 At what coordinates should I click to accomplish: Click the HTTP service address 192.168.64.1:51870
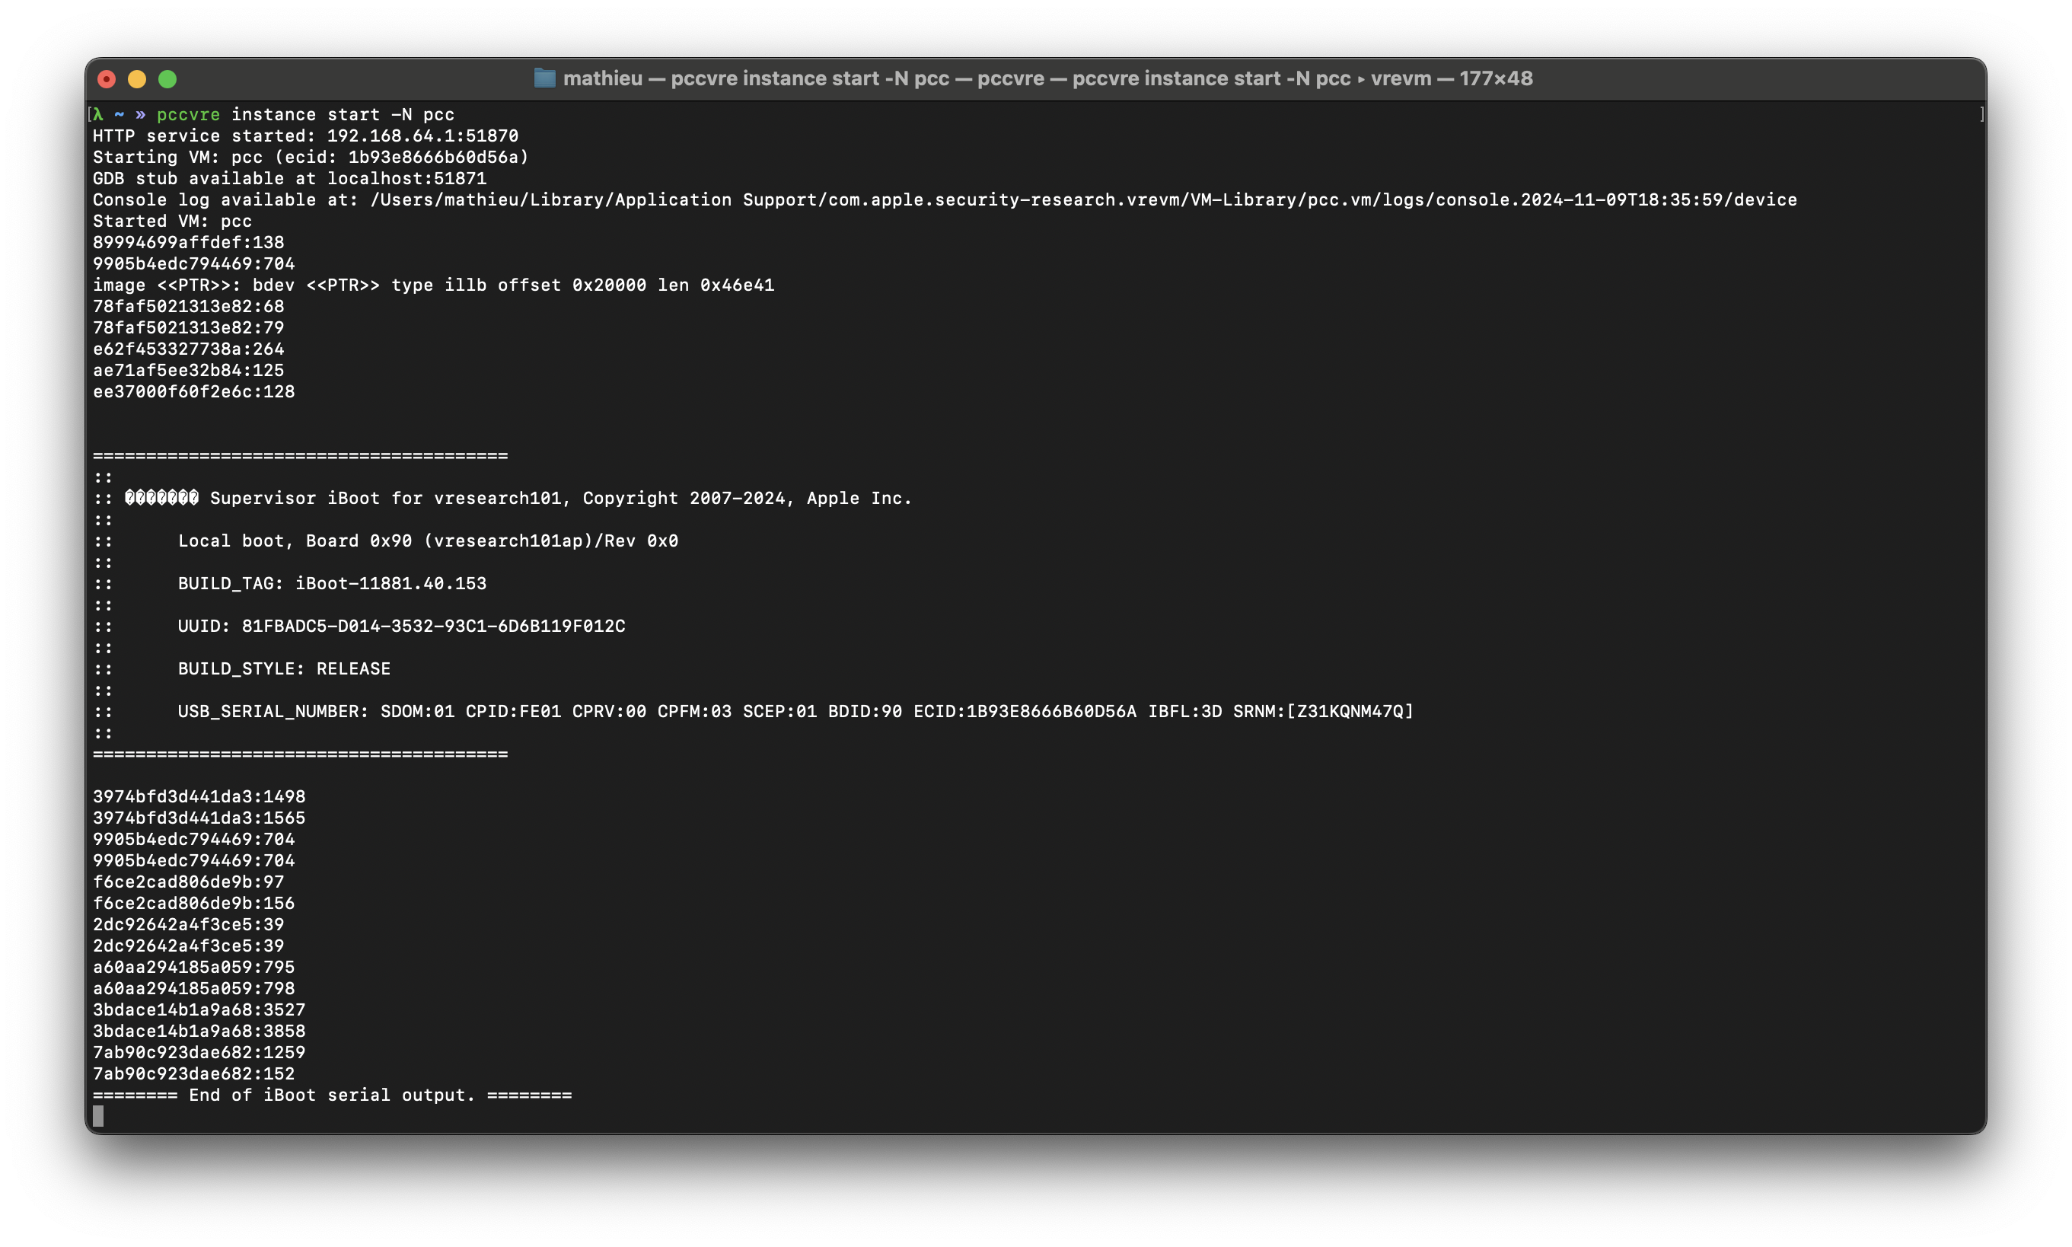coord(423,135)
